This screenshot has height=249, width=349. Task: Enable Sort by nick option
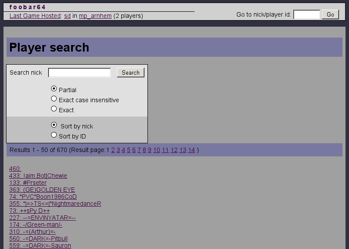pos(54,125)
